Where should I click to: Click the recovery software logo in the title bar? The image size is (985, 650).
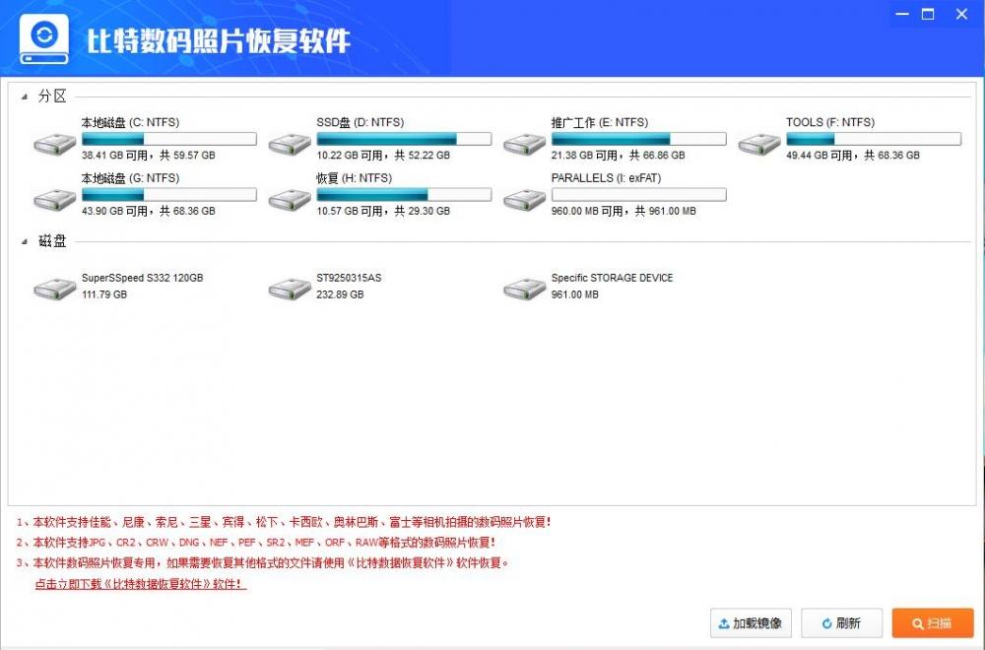point(43,37)
